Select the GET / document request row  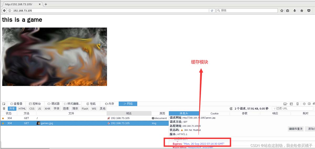coord(84,118)
